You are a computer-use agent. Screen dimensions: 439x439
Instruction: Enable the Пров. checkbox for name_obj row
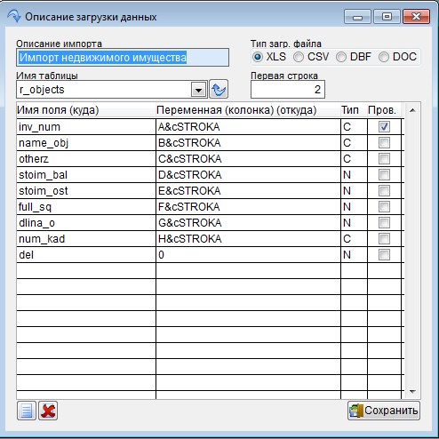384,143
